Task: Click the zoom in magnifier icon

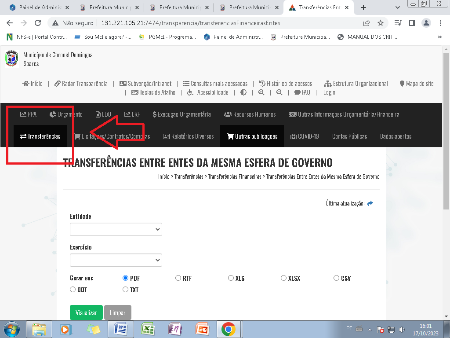Action: point(261,92)
